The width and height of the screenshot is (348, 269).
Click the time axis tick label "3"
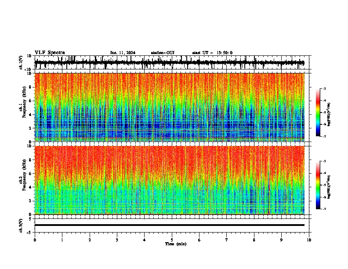117,240
